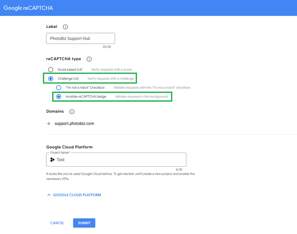The width and height of the screenshot is (297, 234).
Task: Click the Google reCAPTCHA header title
Action: pyautogui.click(x=28, y=8)
